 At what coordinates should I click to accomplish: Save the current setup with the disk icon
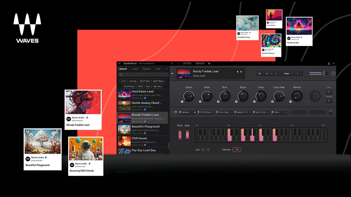209,63
